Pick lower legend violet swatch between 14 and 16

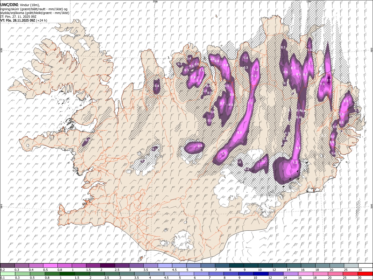291,274
